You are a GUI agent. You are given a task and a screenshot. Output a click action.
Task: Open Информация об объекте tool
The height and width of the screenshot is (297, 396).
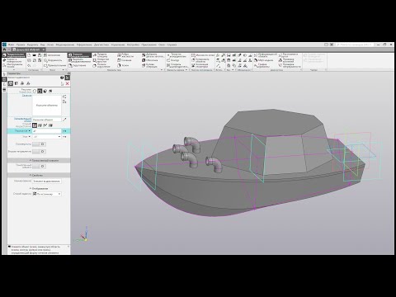pyautogui.click(x=266, y=55)
